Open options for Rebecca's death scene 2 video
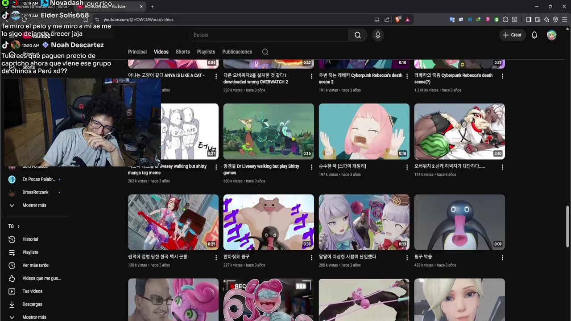 407,76
